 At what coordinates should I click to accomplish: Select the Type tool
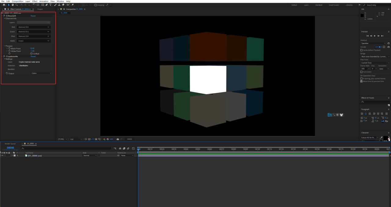[50, 5]
